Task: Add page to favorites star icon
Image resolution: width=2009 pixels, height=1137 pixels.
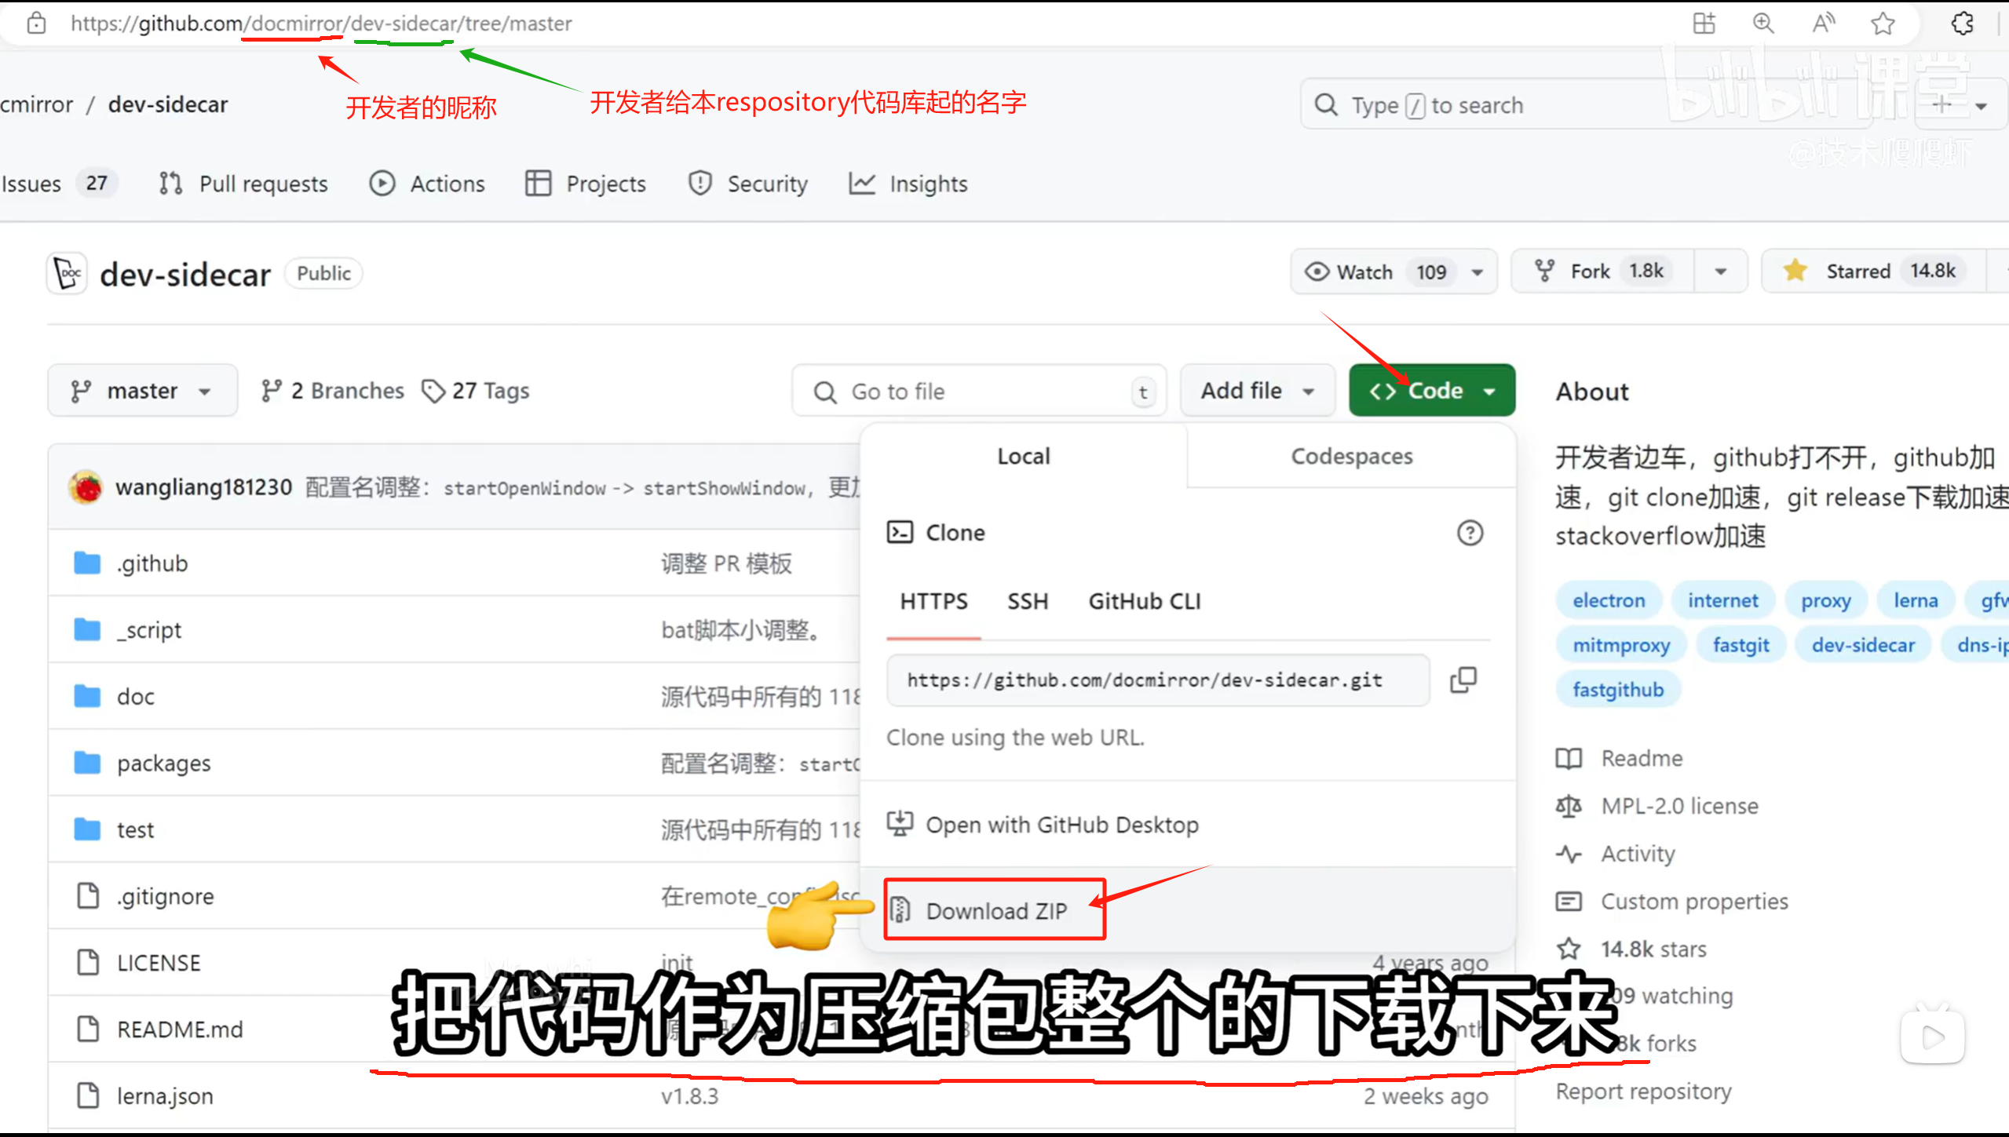Action: (x=1883, y=24)
